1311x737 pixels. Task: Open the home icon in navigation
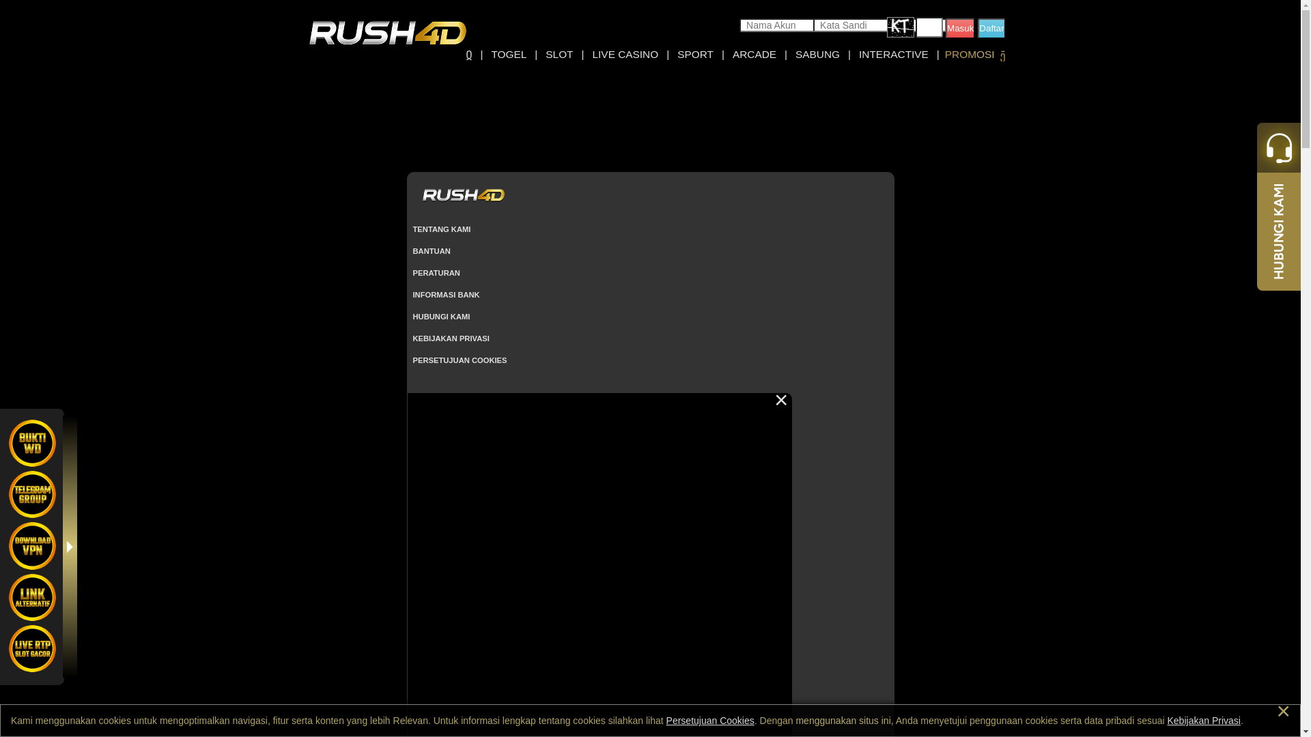[469, 55]
